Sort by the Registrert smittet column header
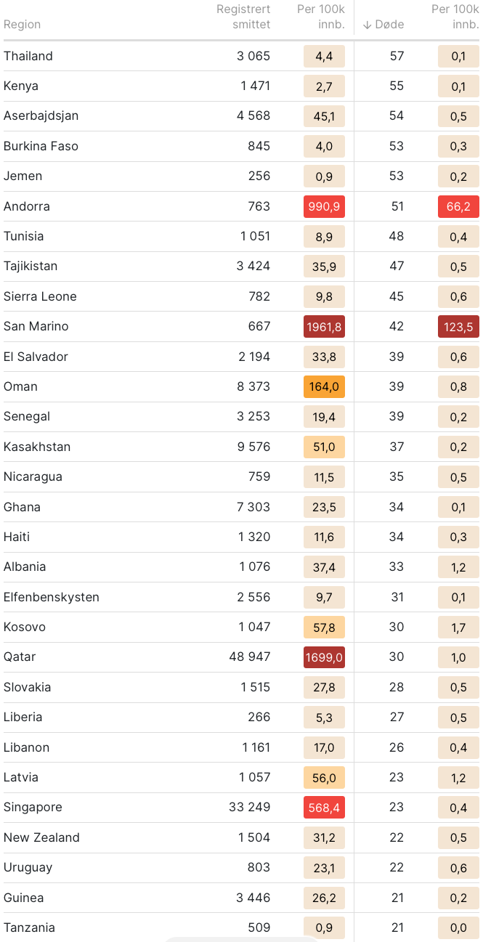This screenshot has height=942, width=483. point(243,17)
